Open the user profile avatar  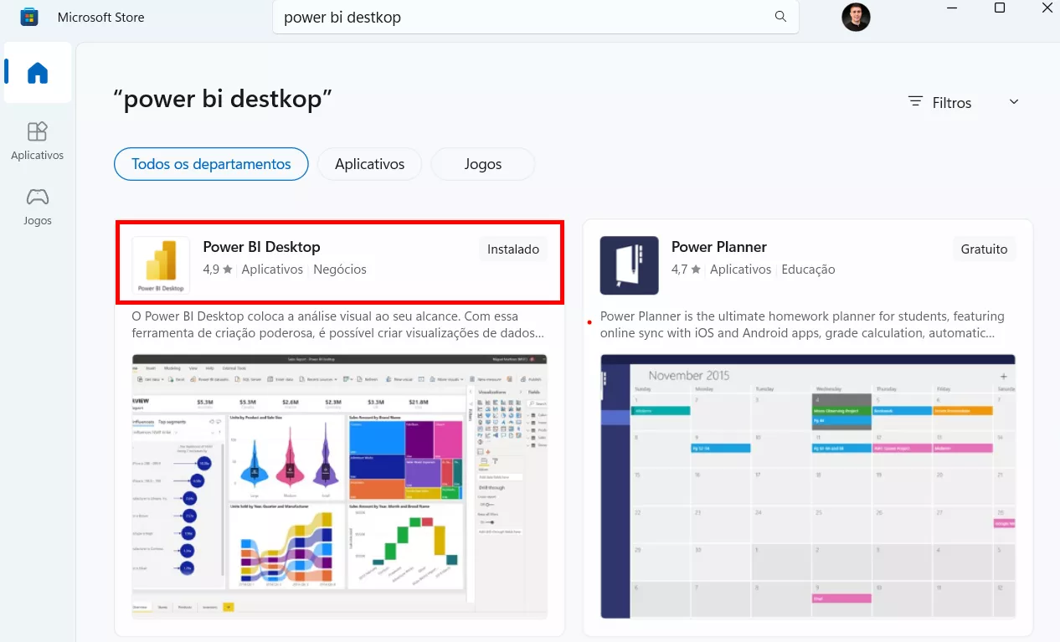[856, 17]
